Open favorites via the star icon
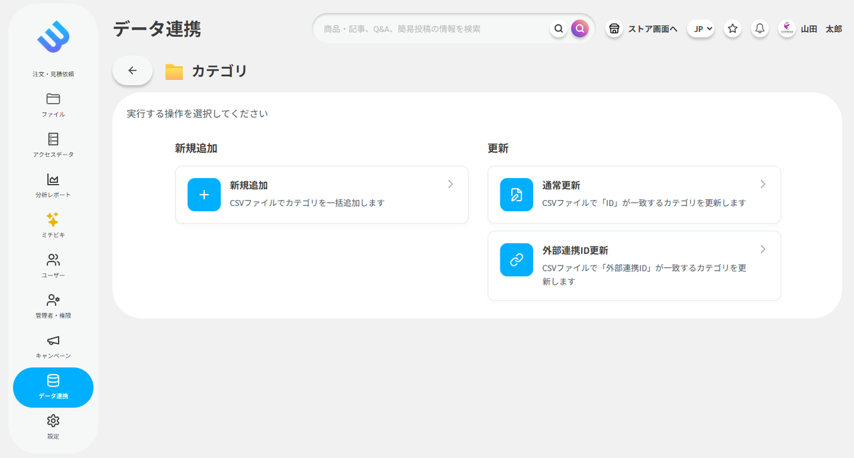This screenshot has width=854, height=458. coord(732,29)
